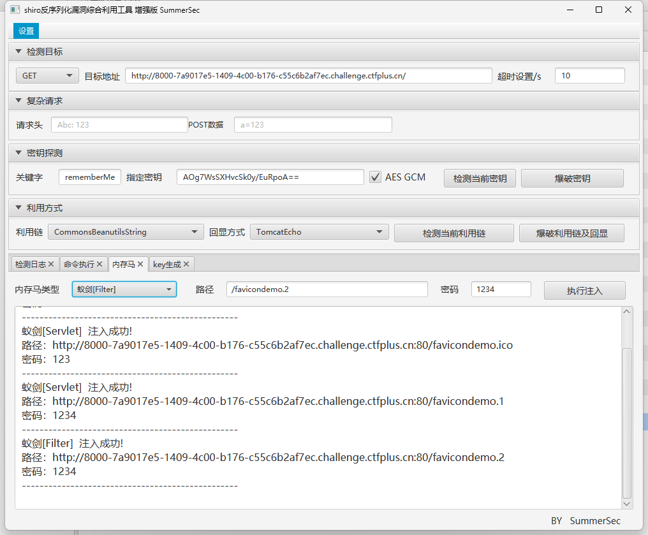Image resolution: width=648 pixels, height=535 pixels.
Task: Close the 内存马 tab via X icon
Action: (140, 264)
